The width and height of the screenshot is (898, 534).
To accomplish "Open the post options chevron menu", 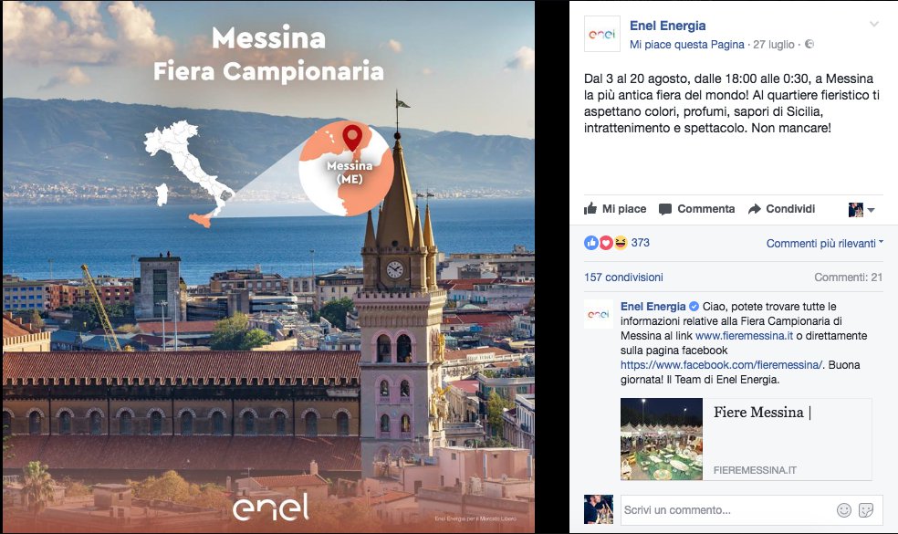I will pyautogui.click(x=874, y=24).
